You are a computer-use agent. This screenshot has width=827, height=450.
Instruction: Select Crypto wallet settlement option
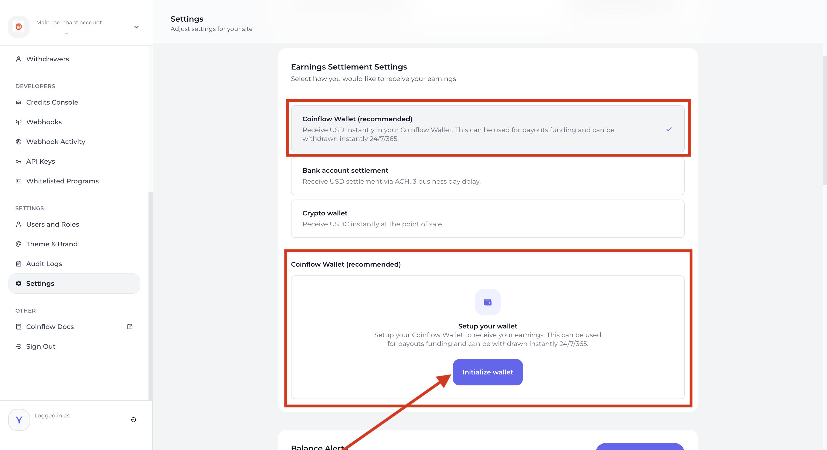(487, 219)
